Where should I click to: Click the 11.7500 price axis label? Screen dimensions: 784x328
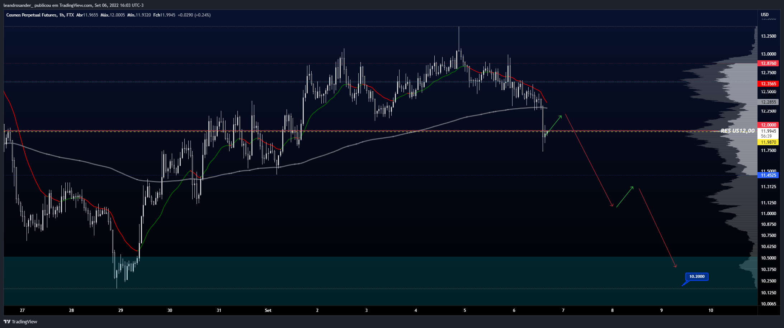[x=768, y=151]
